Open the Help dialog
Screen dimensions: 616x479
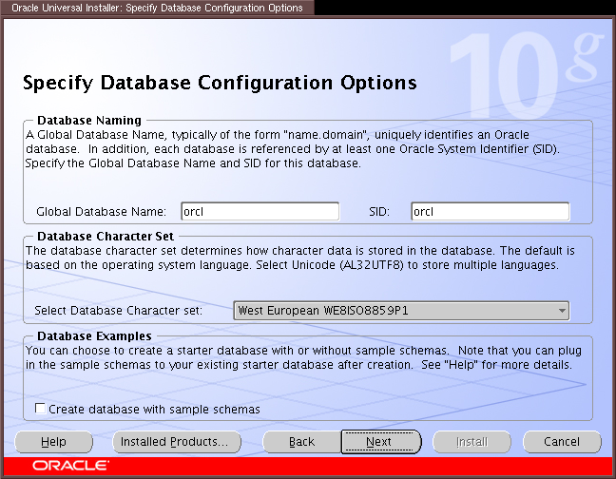tap(54, 442)
